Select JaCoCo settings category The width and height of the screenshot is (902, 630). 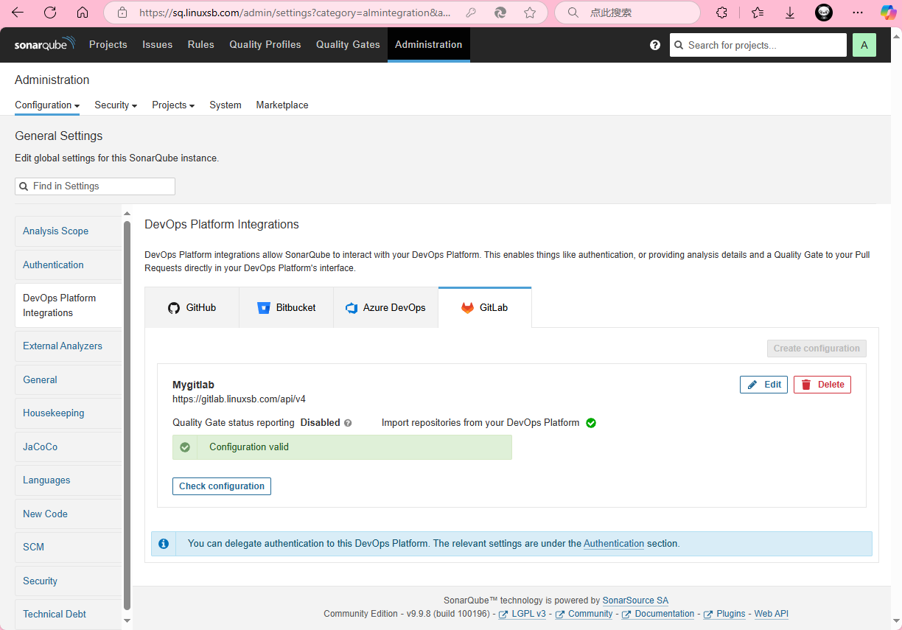point(69,447)
